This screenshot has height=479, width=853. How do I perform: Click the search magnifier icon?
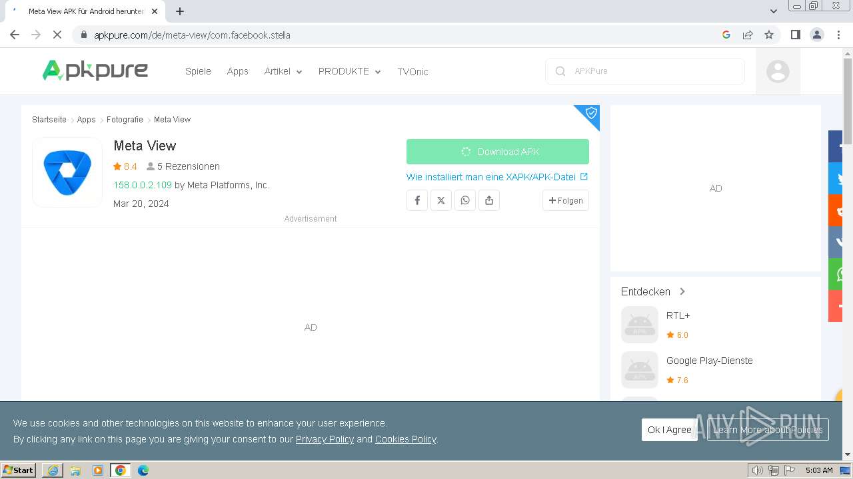tap(560, 71)
